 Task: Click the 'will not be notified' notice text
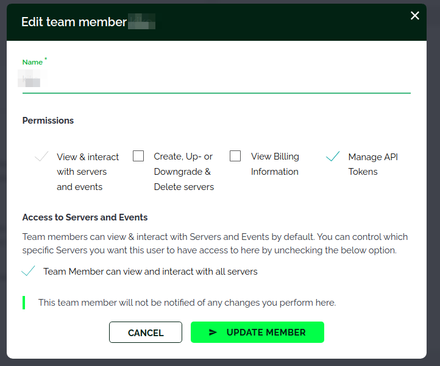click(186, 303)
